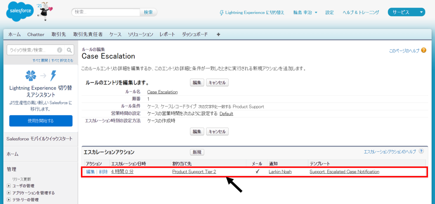435x204 pixels.
Task: Open the 輪島 幸治 user menu
Action: click(305, 12)
